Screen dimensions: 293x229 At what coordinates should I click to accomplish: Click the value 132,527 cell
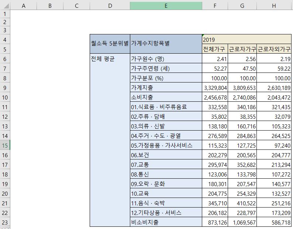coord(274,193)
